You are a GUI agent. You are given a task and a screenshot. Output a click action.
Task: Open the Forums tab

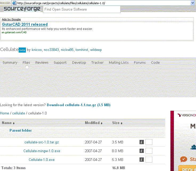pyautogui.click(x=140, y=63)
